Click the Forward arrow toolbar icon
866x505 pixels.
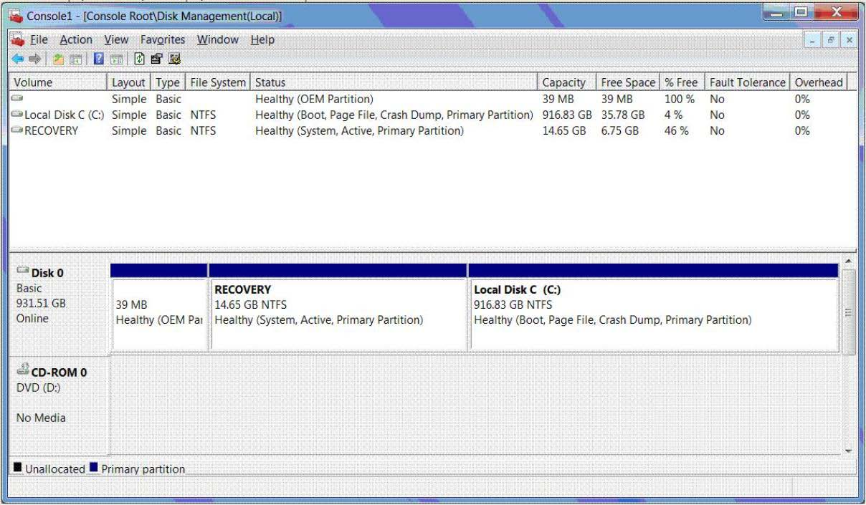pos(34,59)
